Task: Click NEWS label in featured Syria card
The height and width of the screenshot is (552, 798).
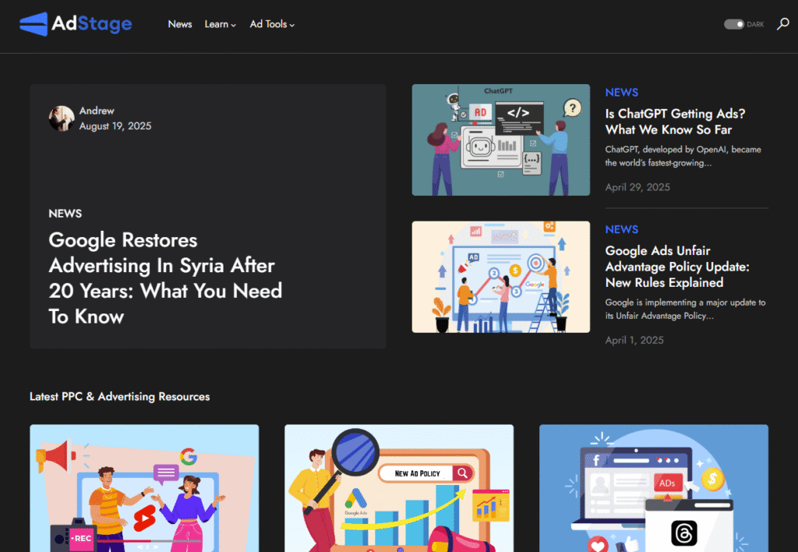Action: click(65, 214)
